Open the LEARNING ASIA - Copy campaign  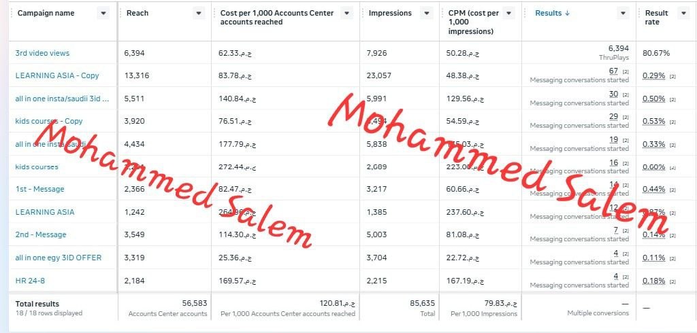click(57, 75)
